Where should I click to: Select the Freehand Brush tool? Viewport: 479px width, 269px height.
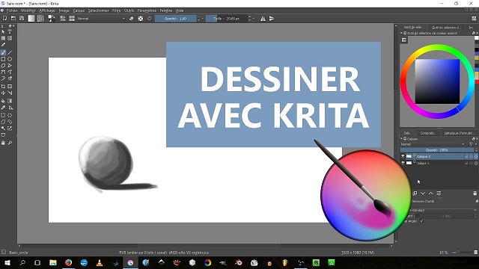point(3,52)
